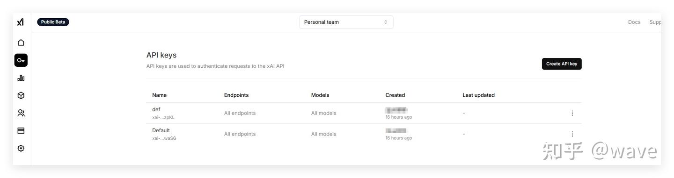Open the Models cube icon
The width and height of the screenshot is (674, 178).
[21, 95]
